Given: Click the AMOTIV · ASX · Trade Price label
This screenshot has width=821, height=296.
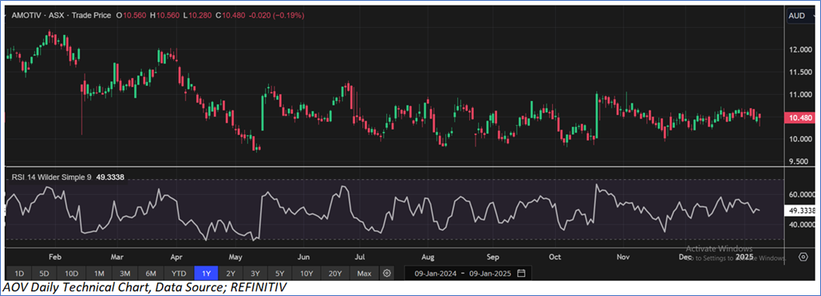Looking at the screenshot, I should pyautogui.click(x=62, y=16).
